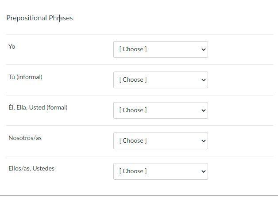Screen dimensions: 278x197
Task: Click the chevron arrow in Yo's dropdown
Action: pos(203,49)
